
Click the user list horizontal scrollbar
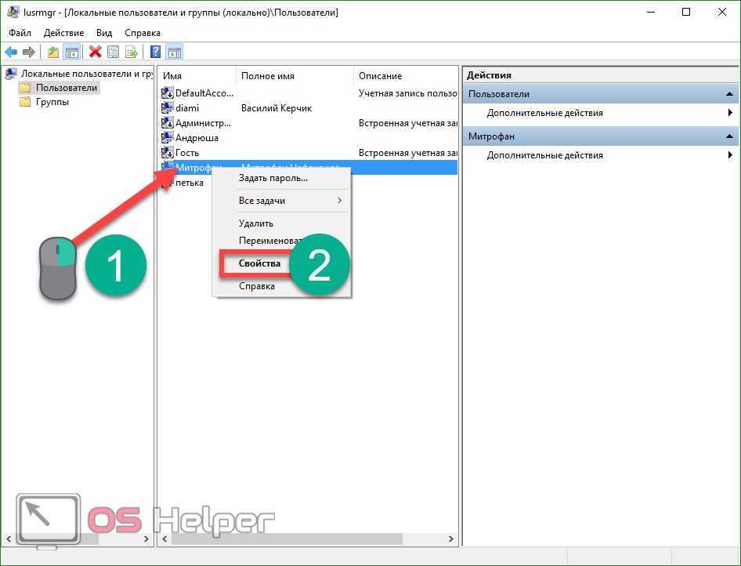pos(305,539)
